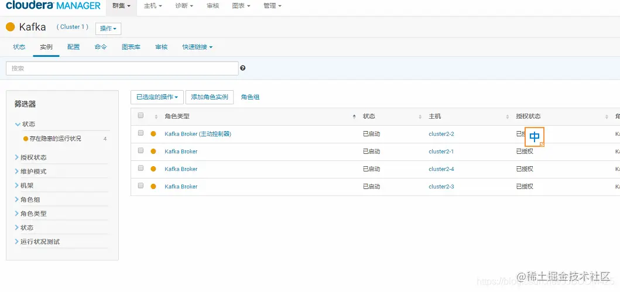Click the 已授权 cell in cluster2-3 row
This screenshot has width=620, height=292.
click(x=525, y=186)
